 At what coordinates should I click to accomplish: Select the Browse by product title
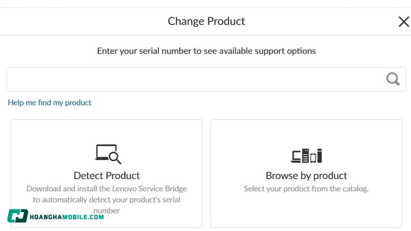[x=306, y=176]
